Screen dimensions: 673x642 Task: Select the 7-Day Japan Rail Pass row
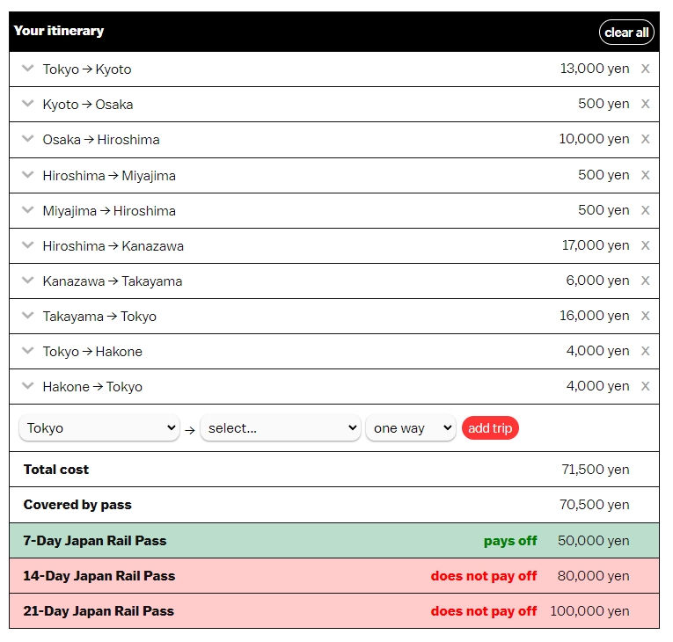coord(334,541)
